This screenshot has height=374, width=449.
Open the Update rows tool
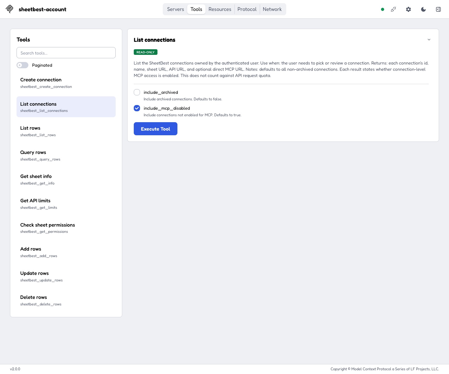[x=66, y=276]
